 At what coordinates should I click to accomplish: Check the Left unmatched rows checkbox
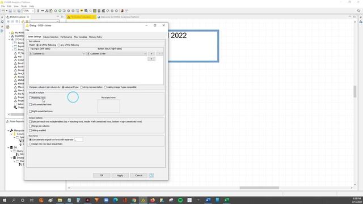30,104
